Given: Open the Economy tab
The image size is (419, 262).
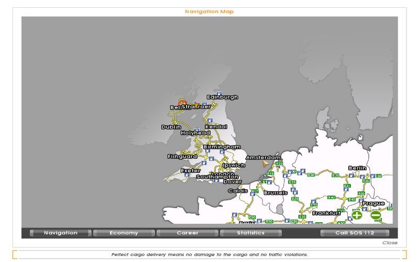Looking at the screenshot, I should click(x=124, y=233).
